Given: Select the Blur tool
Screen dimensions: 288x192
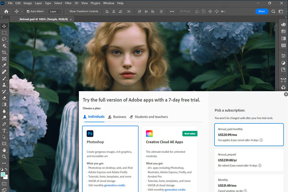Looking at the screenshot, I should 4,111.
